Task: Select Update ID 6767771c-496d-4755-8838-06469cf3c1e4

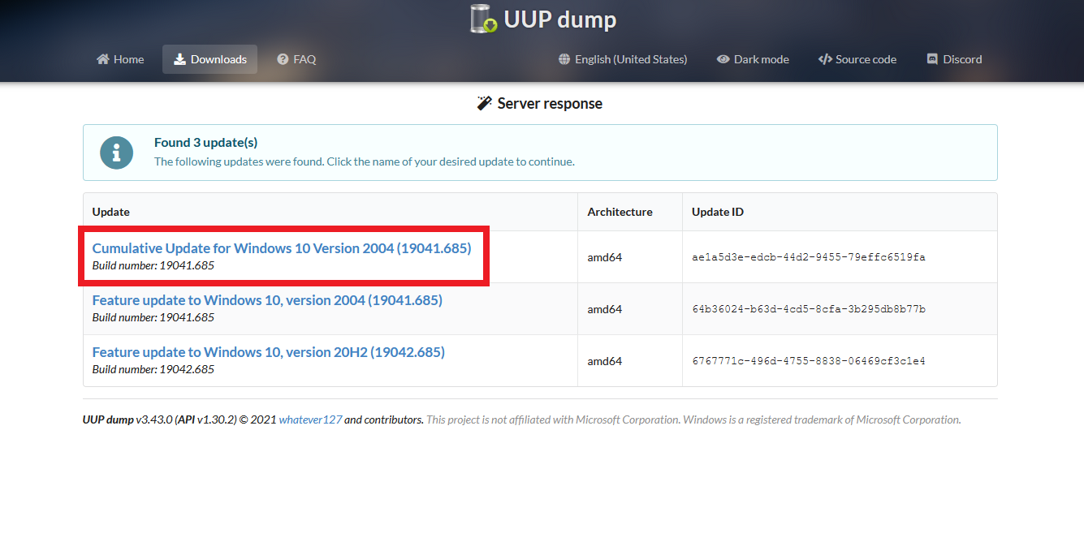Action: tap(809, 361)
